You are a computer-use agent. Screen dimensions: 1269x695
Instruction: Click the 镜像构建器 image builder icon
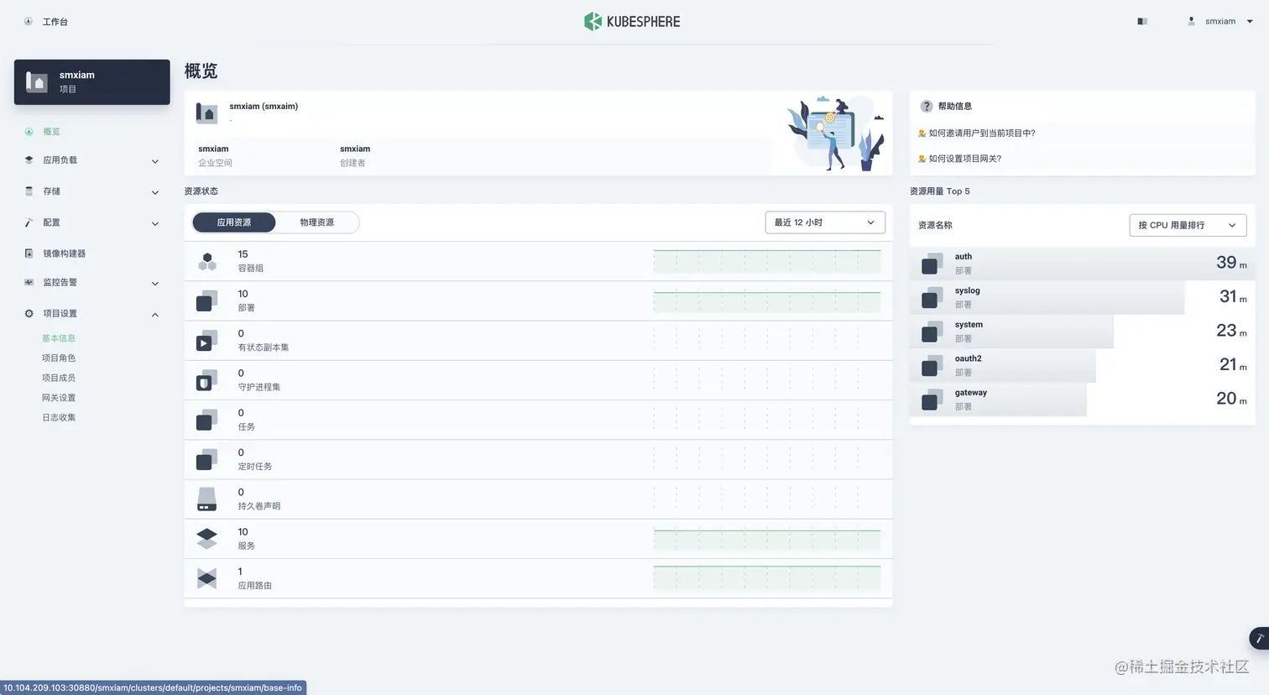click(x=29, y=253)
